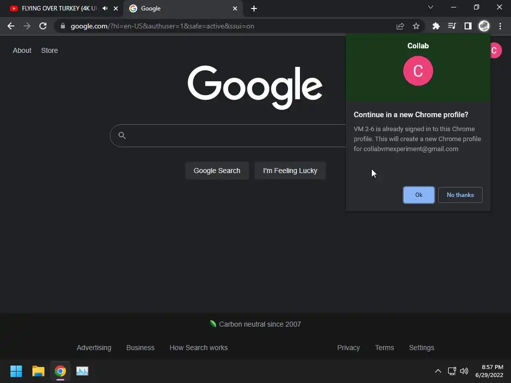Click the Chrome profile avatar in toolbar
The height and width of the screenshot is (383, 511).
click(x=484, y=26)
